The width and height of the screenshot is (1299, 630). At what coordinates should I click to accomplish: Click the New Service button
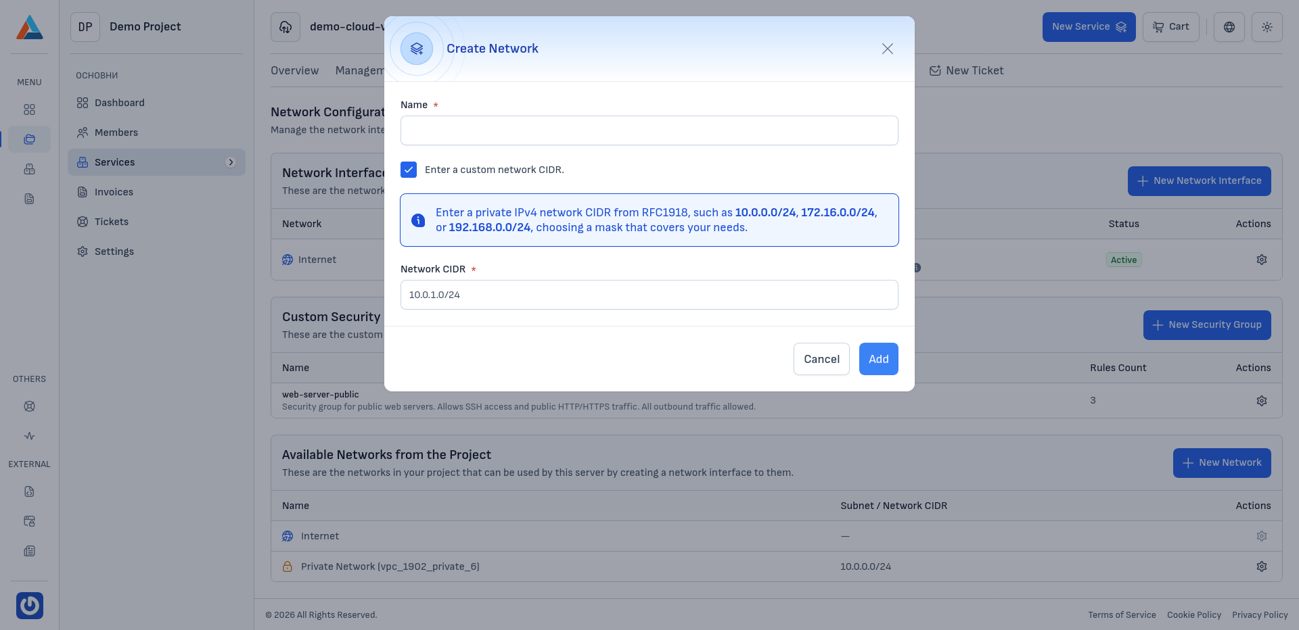pyautogui.click(x=1088, y=27)
